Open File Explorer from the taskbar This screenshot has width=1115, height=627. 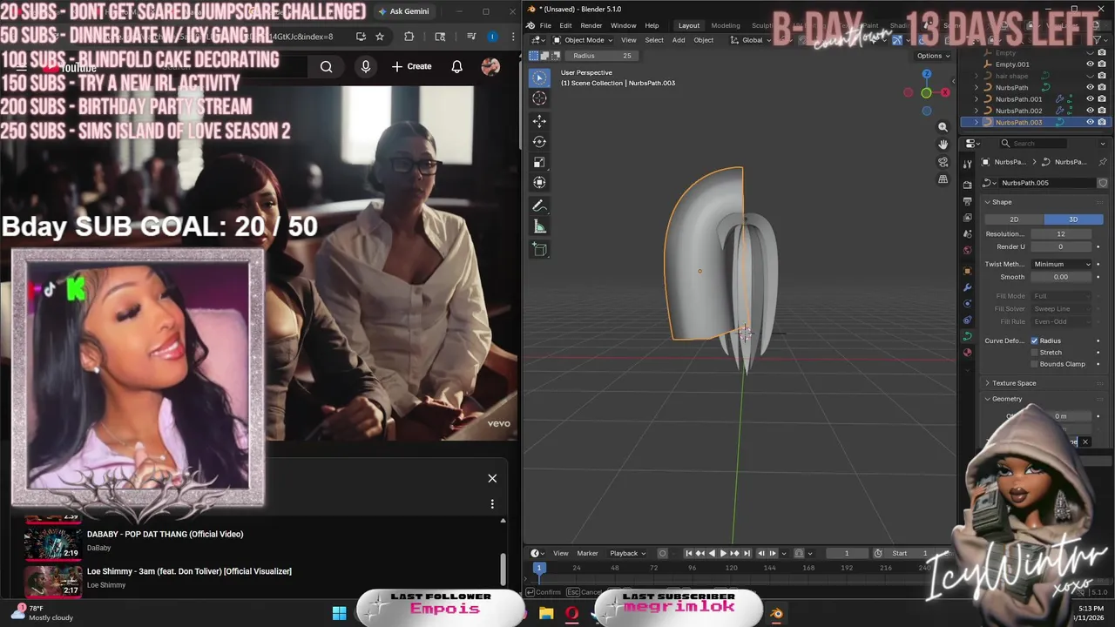point(546,613)
